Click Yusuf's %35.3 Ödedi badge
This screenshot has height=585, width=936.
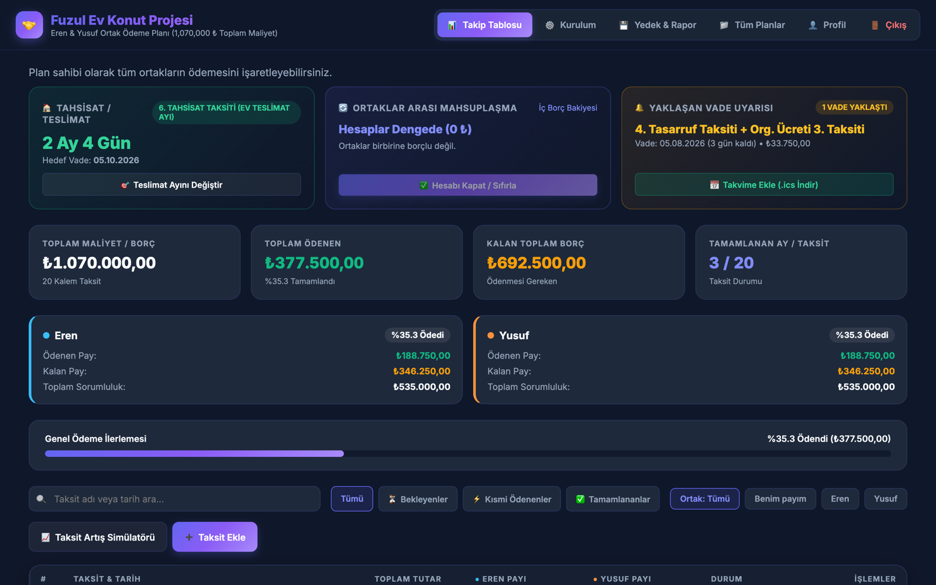coord(862,335)
